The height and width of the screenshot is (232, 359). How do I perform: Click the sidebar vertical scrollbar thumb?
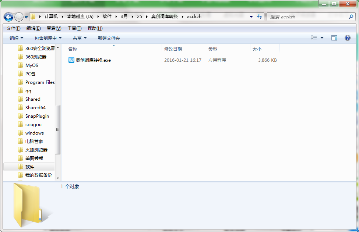coord(58,129)
